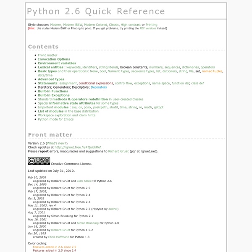Open the re module link
The width and height of the screenshot is (252, 252).
[x=140, y=107]
